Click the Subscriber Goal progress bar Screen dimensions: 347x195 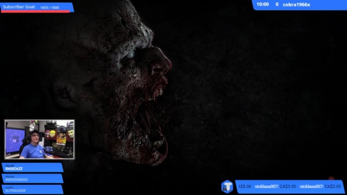[35, 11]
